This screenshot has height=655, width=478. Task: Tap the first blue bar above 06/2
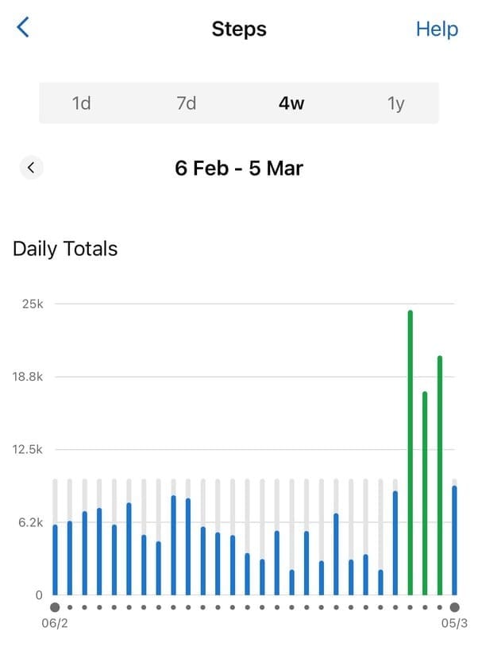click(55, 559)
